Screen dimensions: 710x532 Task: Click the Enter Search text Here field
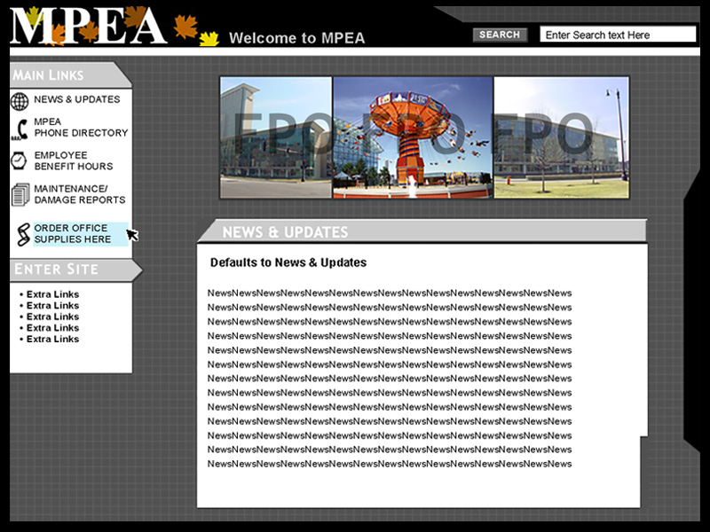coord(618,35)
